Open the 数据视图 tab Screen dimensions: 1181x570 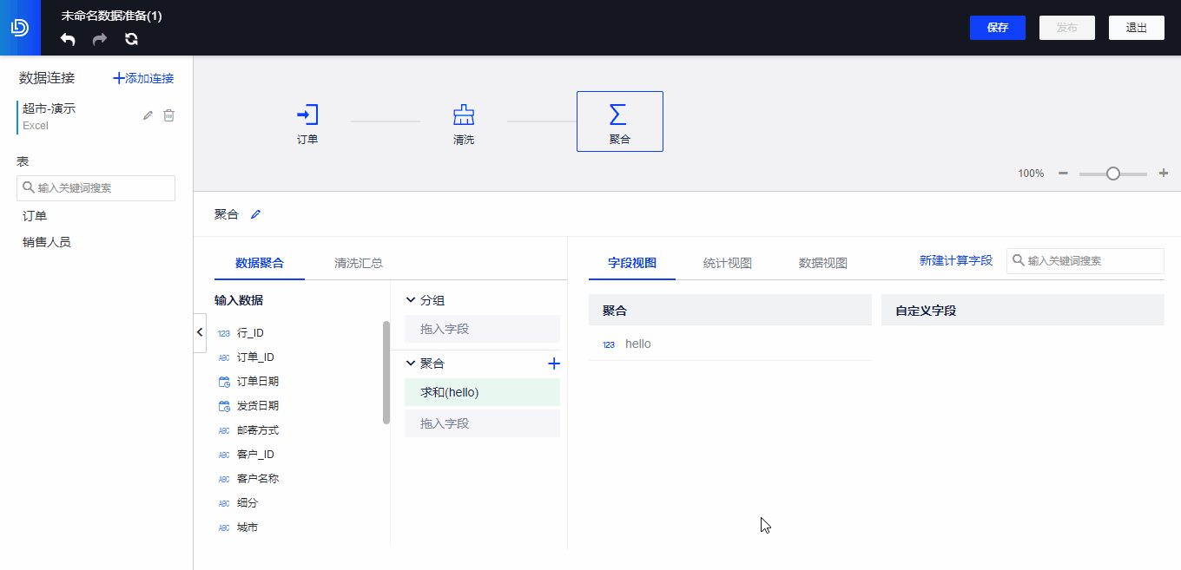821,262
